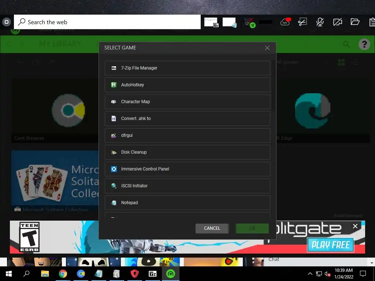
Task: Click the muted volume tray icon
Action: [x=327, y=274]
